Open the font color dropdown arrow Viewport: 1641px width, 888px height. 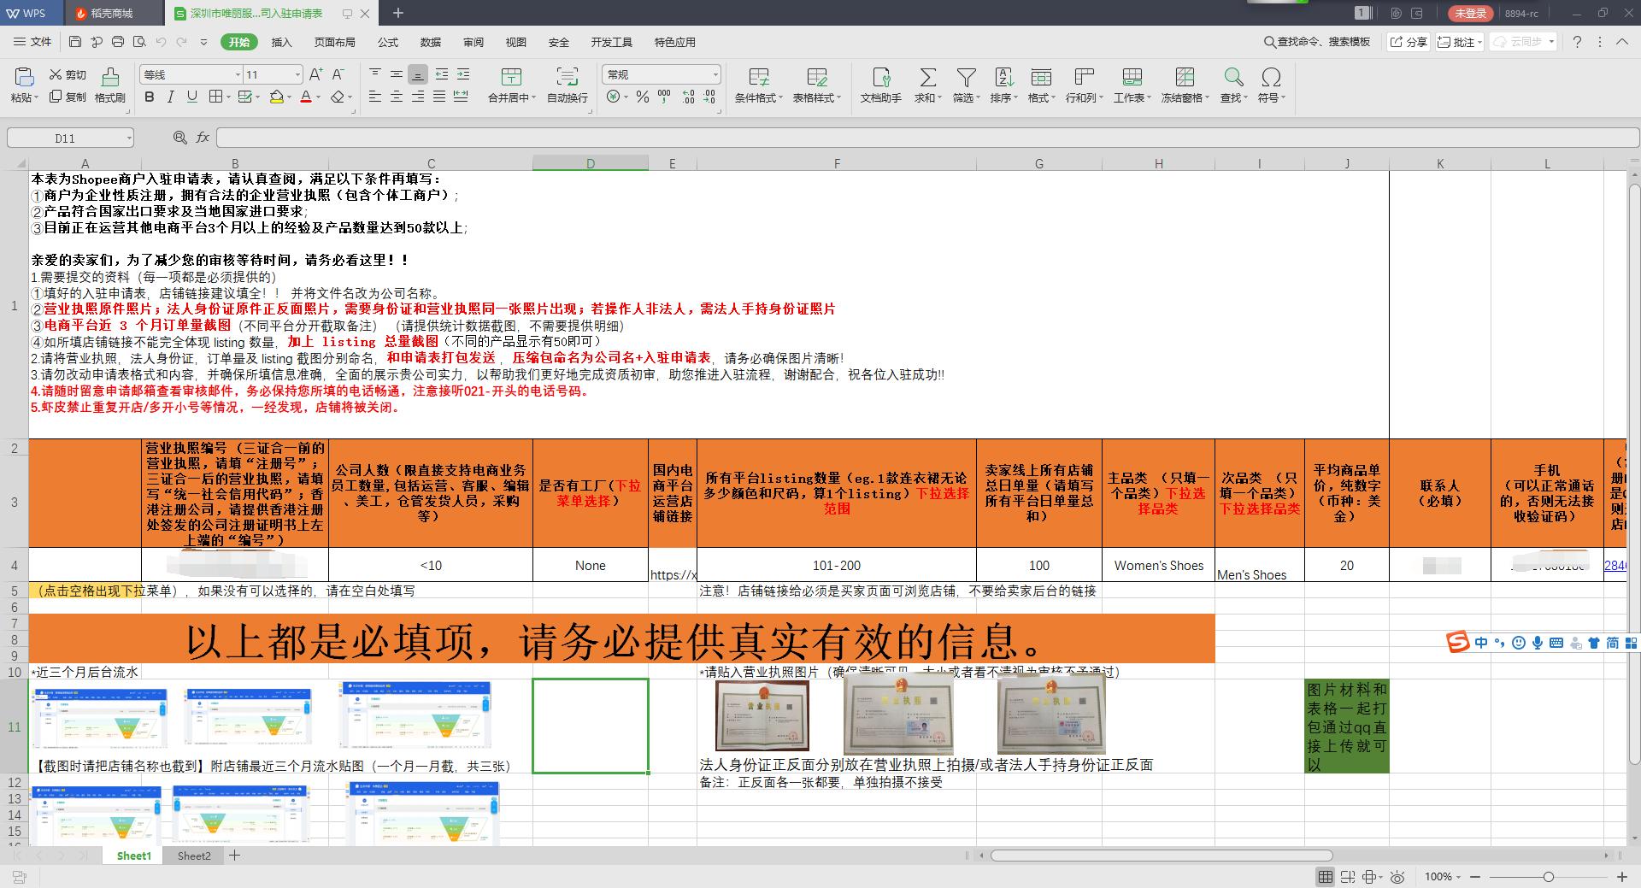tap(318, 98)
